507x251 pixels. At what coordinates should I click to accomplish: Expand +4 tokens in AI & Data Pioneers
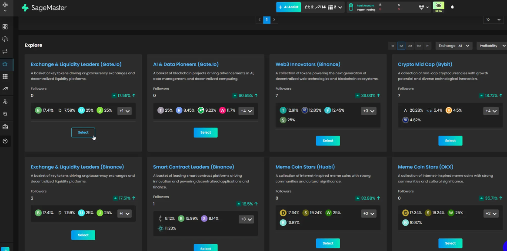pyautogui.click(x=246, y=111)
